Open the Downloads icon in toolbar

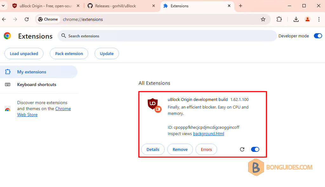[296, 19]
